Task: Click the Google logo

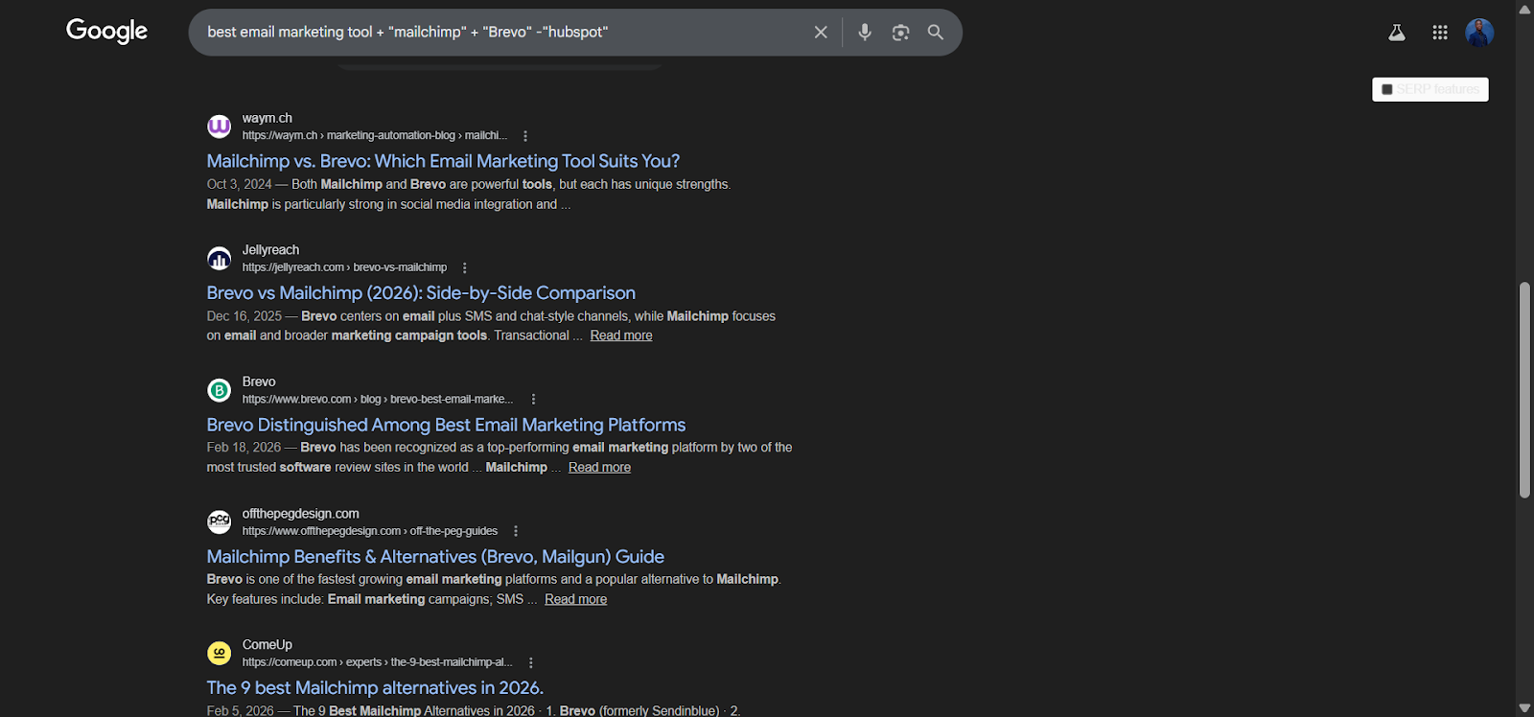Action: [106, 32]
